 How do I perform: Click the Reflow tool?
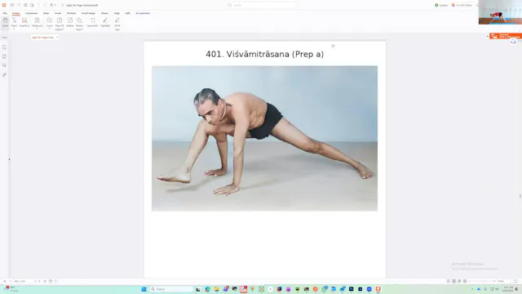click(70, 22)
